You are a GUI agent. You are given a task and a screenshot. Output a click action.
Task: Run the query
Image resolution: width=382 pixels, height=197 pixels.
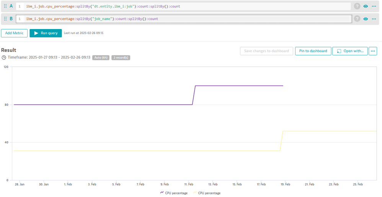tap(46, 33)
